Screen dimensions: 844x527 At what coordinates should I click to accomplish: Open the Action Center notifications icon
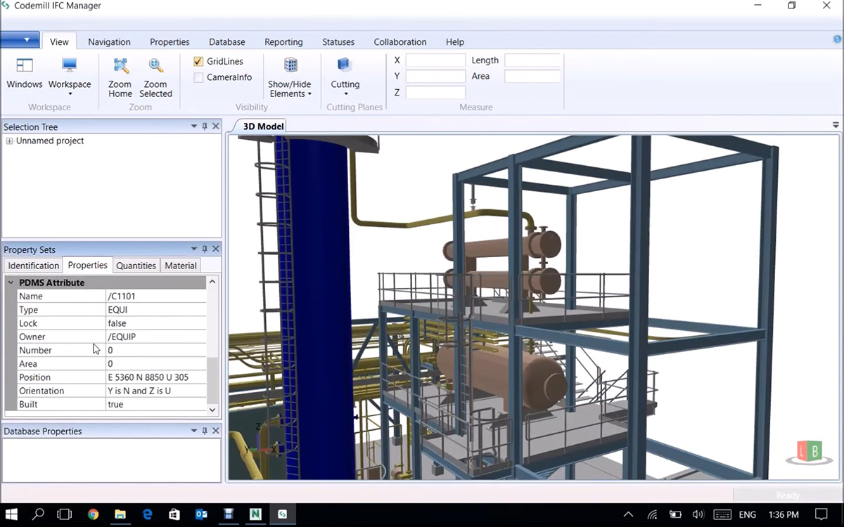821,514
